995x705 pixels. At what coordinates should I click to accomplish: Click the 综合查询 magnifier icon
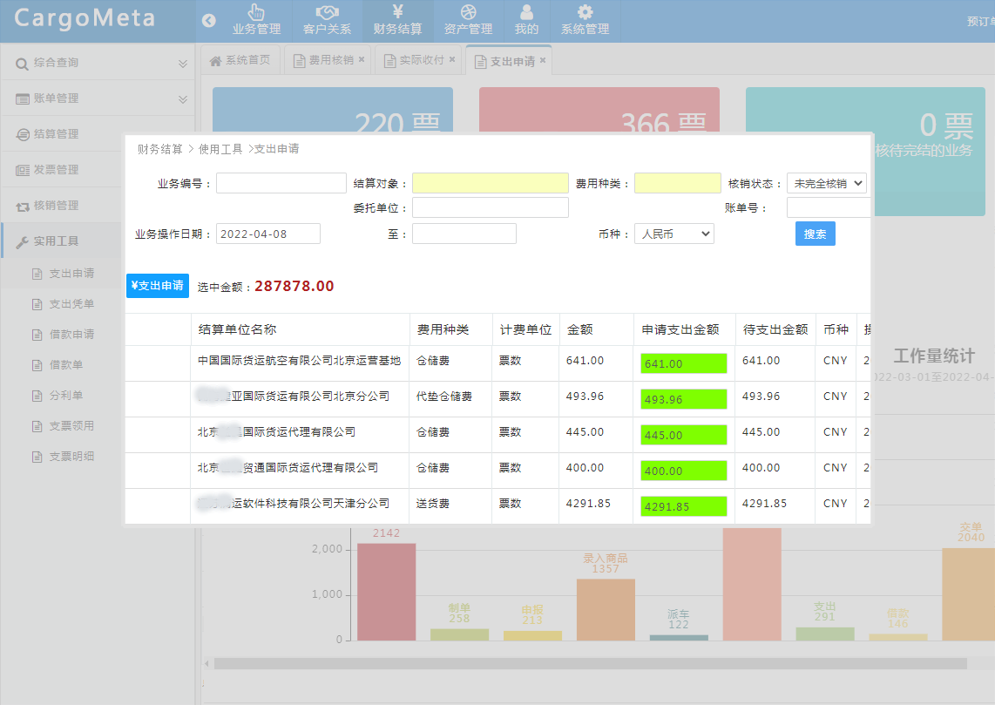tap(22, 64)
